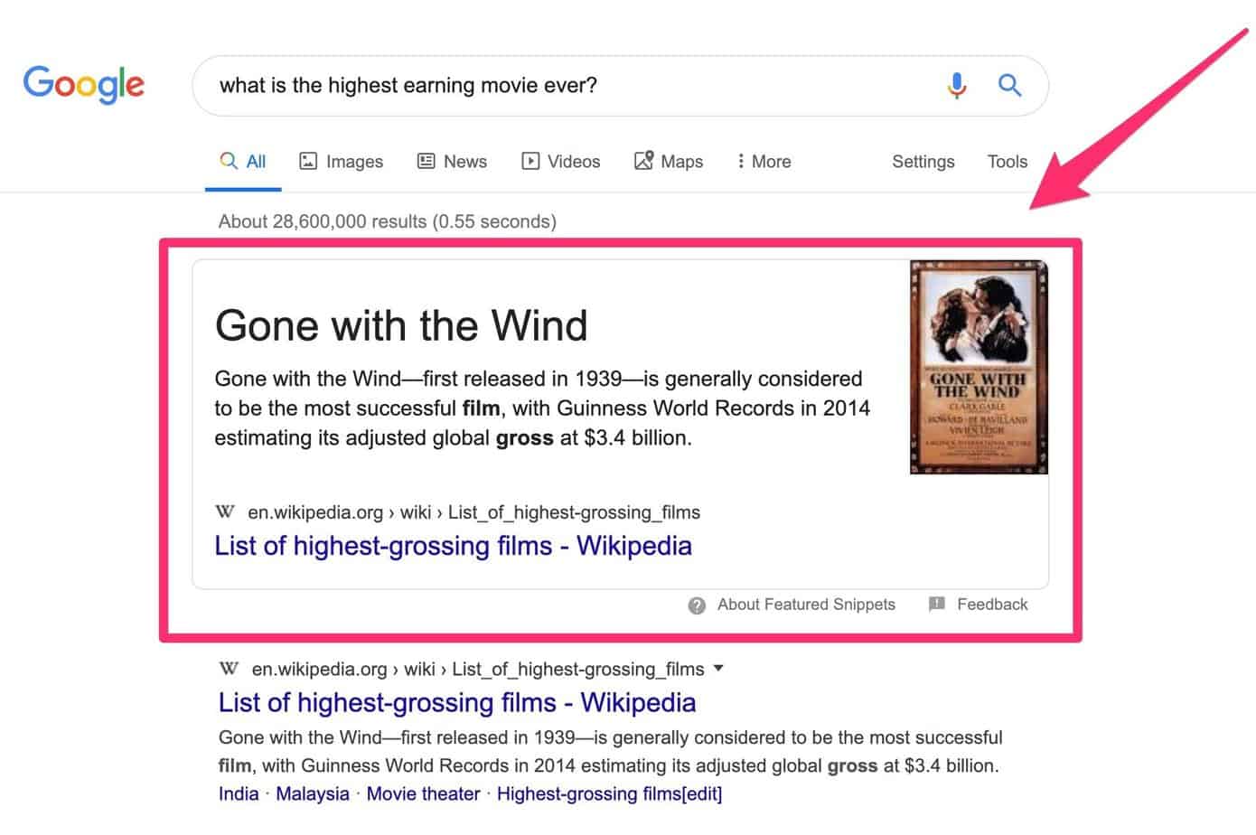Click the Highest-grossing films[edit] link
This screenshot has height=835, width=1256.
(x=609, y=793)
